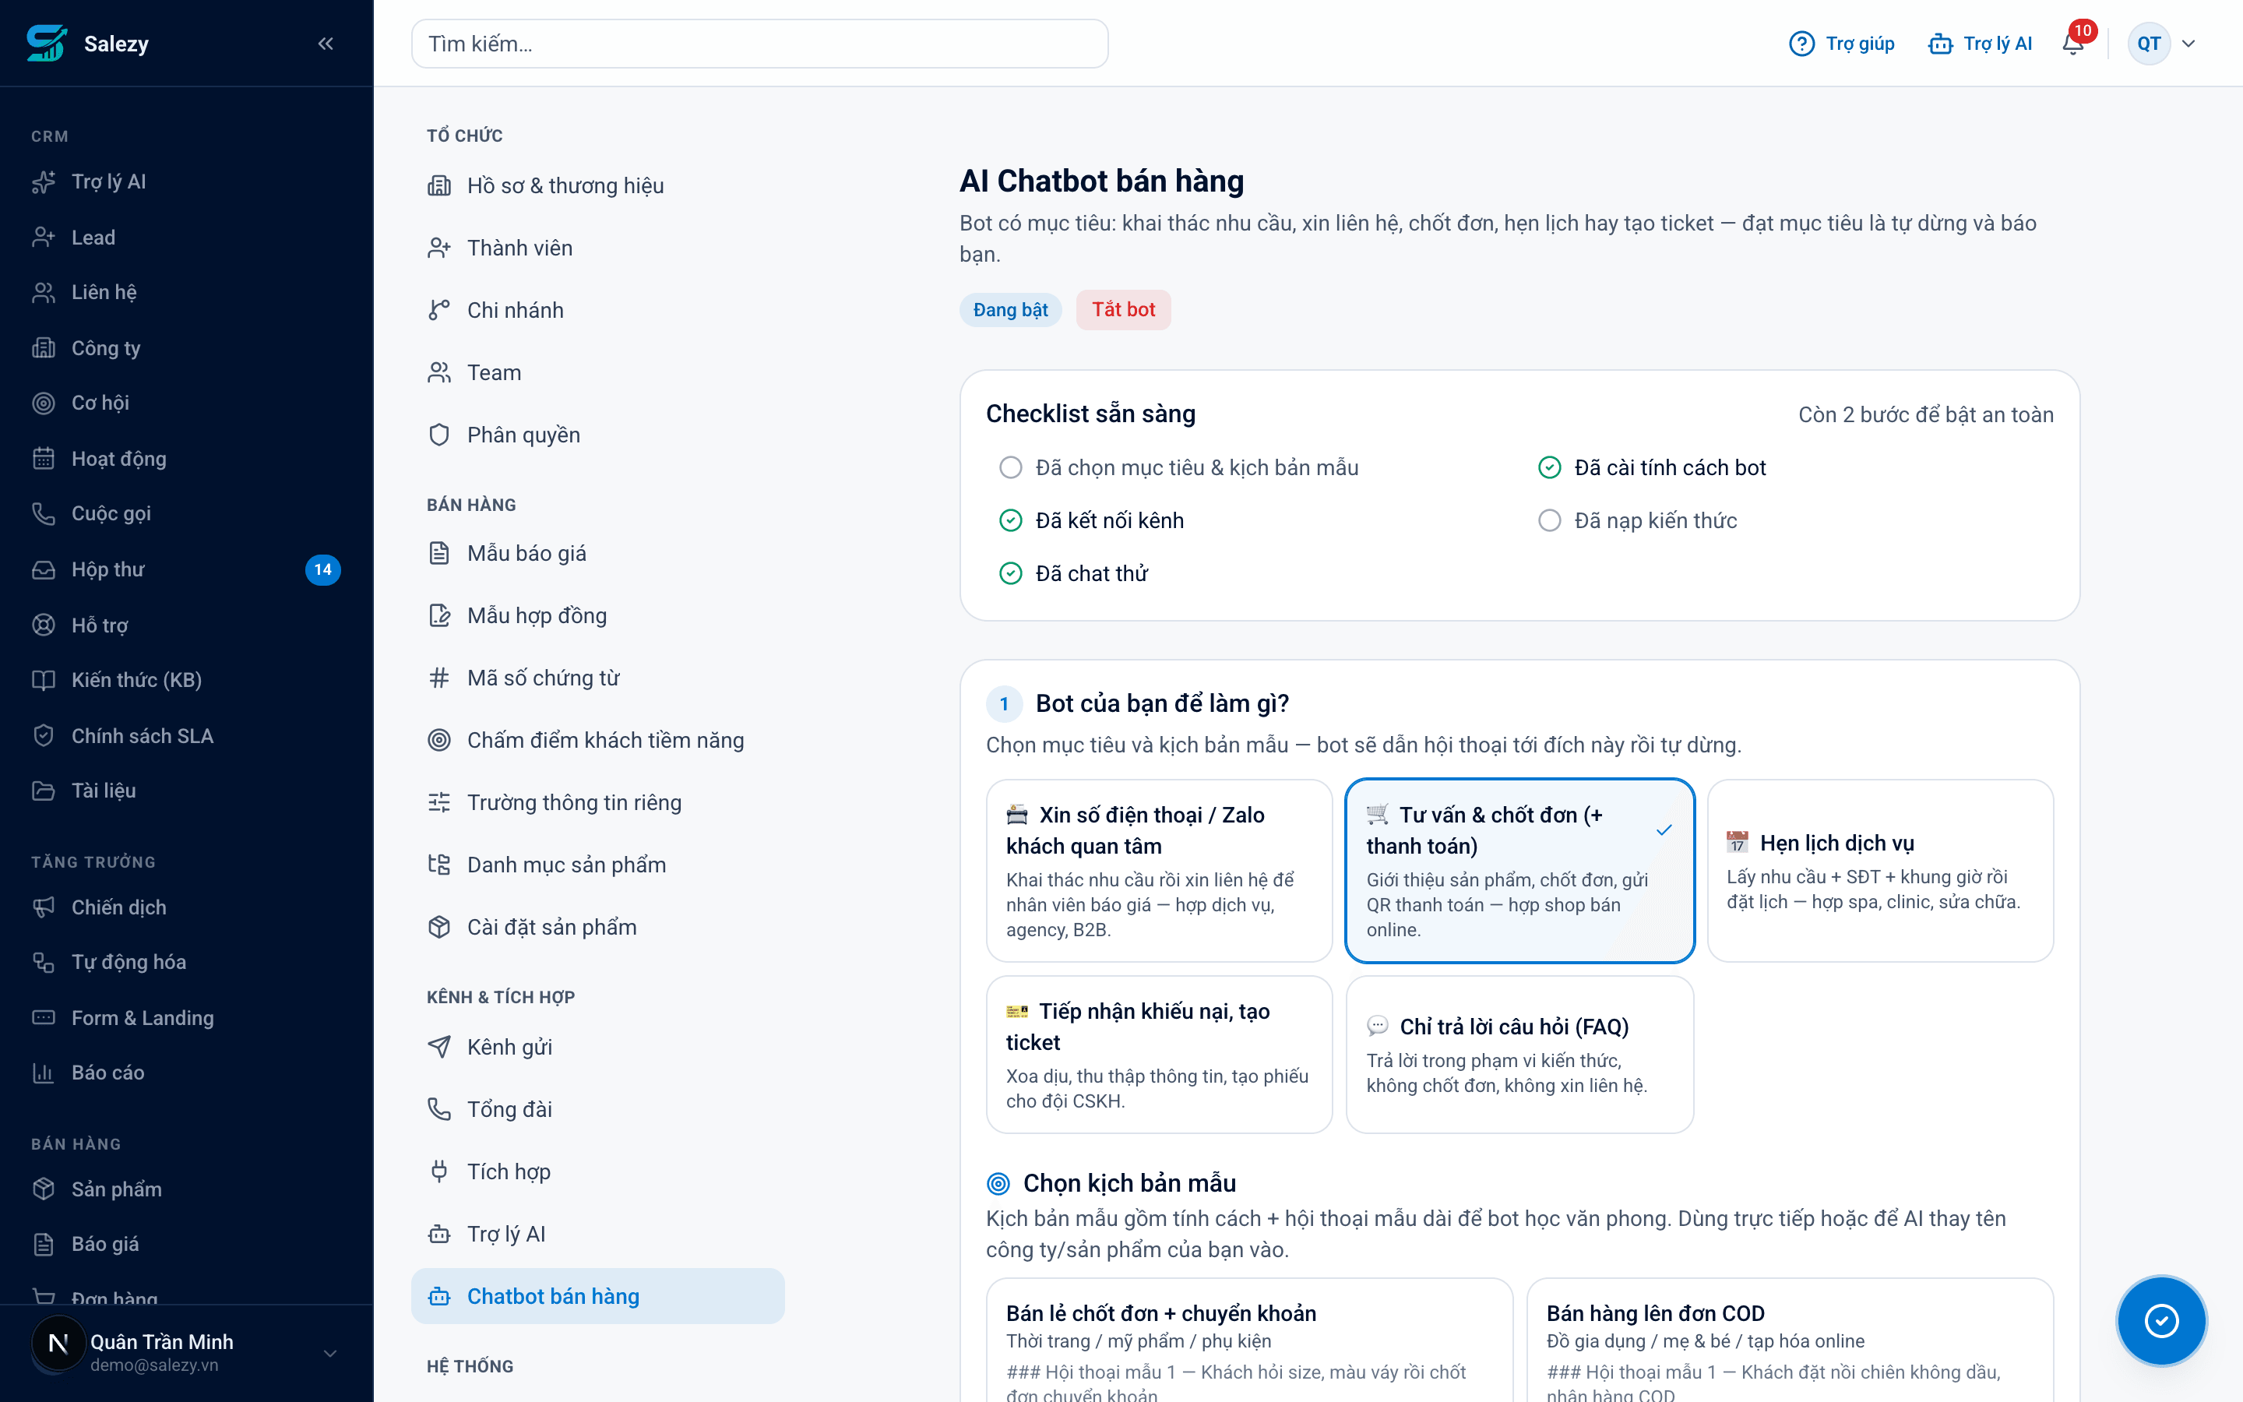Open Lead in CRM sidebar
The height and width of the screenshot is (1402, 2243).
[x=186, y=238]
